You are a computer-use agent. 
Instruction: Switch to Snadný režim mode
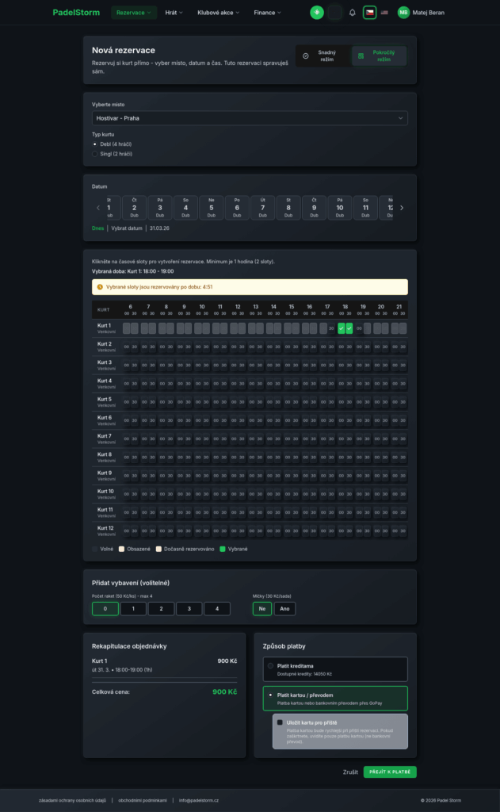[x=323, y=56]
